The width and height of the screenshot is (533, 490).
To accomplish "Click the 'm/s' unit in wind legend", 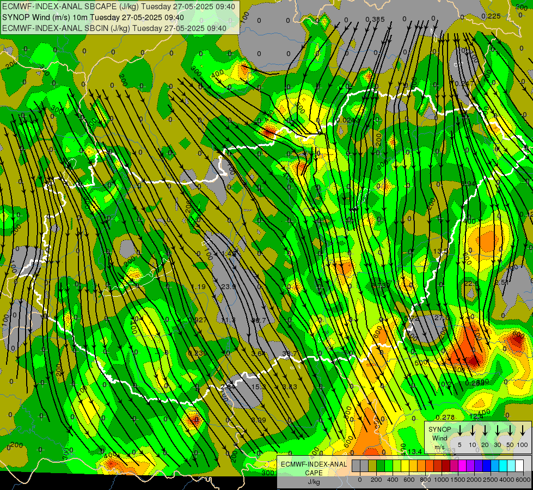I will tap(439, 446).
